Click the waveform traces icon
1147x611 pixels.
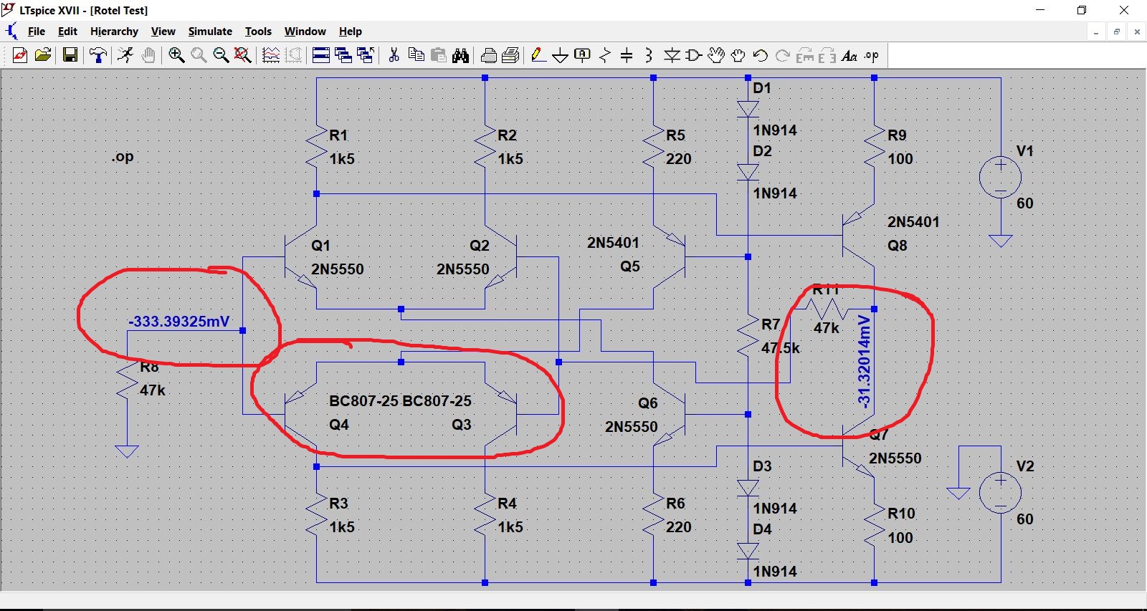(x=271, y=55)
